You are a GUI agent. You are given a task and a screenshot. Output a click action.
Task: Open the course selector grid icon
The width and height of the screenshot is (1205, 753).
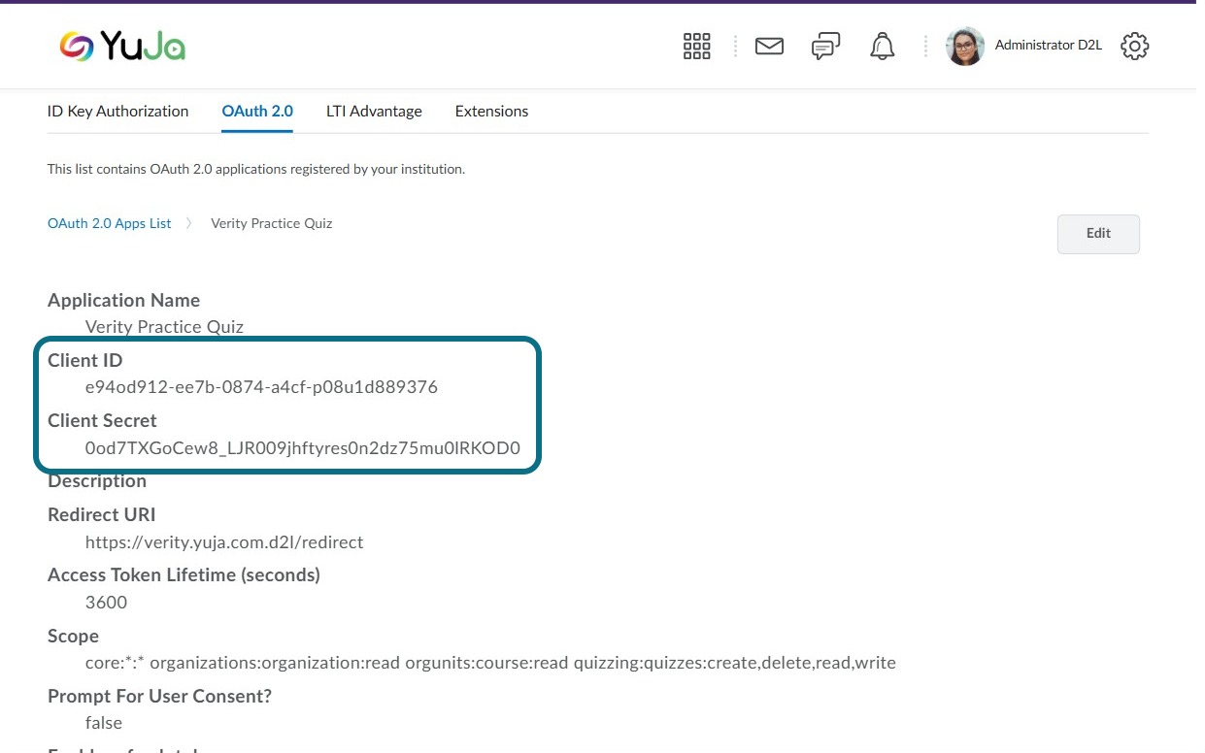(697, 46)
